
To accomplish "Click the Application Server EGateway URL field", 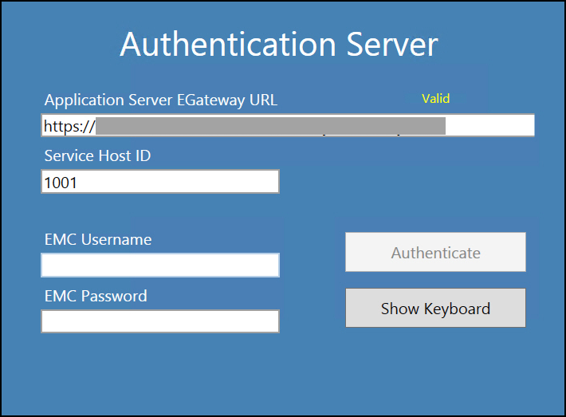I will coord(288,125).
